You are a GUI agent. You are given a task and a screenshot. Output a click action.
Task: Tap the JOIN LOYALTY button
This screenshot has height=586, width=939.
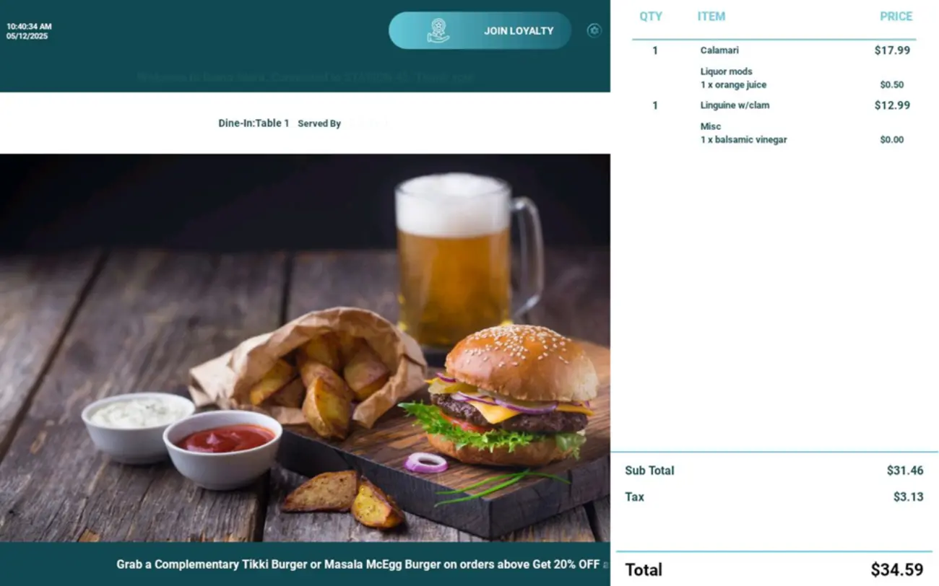(480, 30)
